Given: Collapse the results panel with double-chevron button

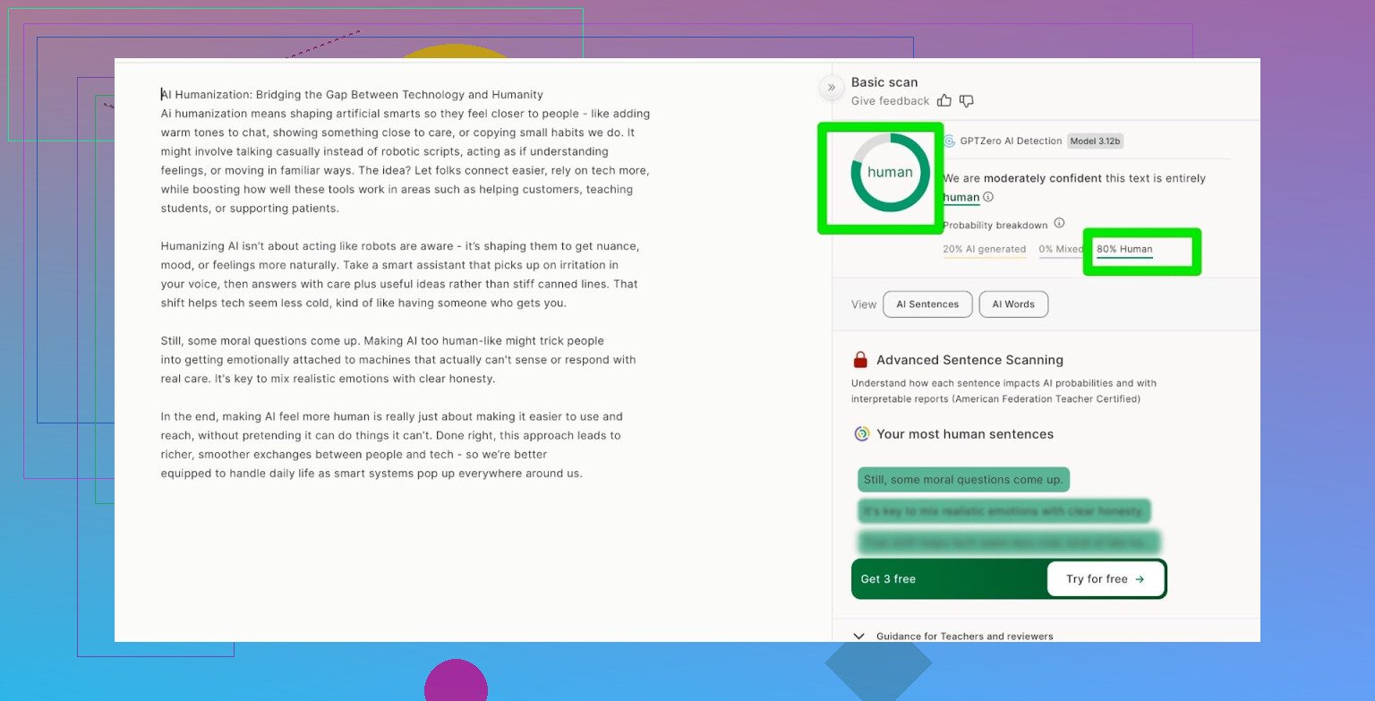Looking at the screenshot, I should click(831, 87).
